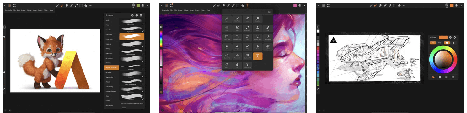The height and width of the screenshot is (113, 467).
Task: Select the Clone stamp tool in the tools grid
Action: point(257,29)
